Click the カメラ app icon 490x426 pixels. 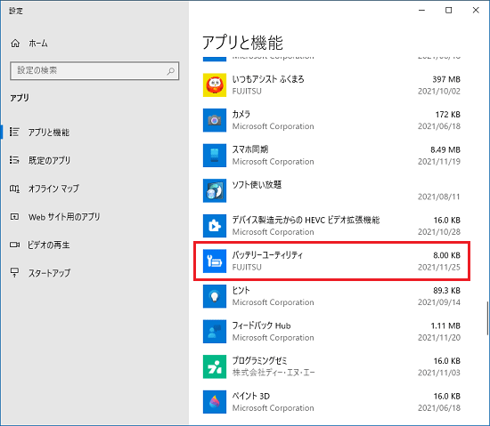215,120
